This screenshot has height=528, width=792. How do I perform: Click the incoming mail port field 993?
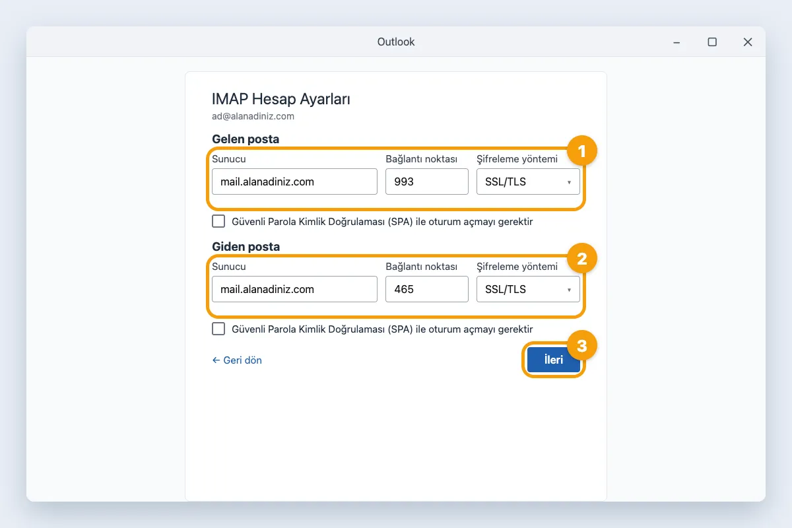tap(427, 181)
